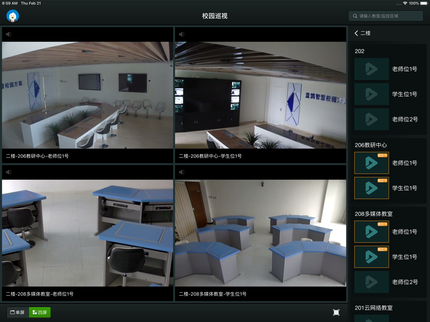Mute 206教研中心 学生位1号 video feed
This screenshot has height=322, width=430.
(182, 34)
